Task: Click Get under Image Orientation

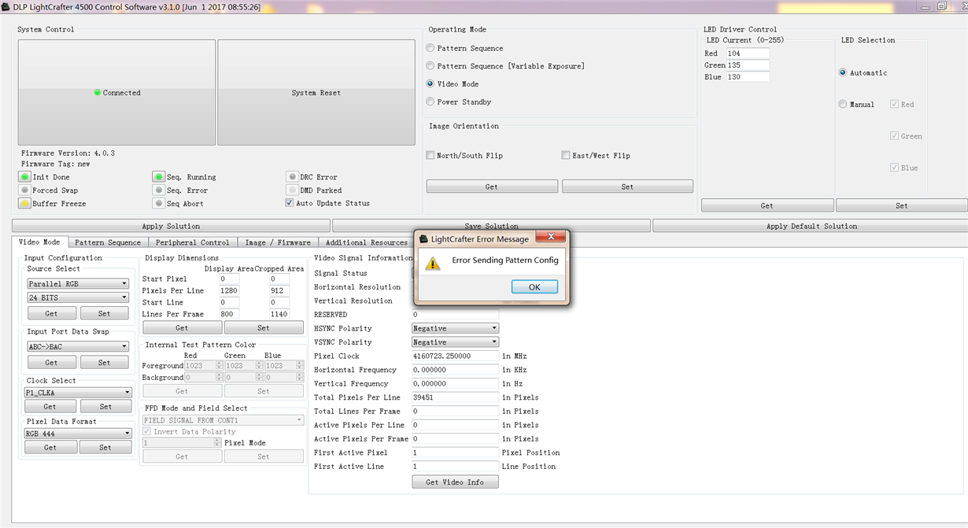Action: click(492, 186)
